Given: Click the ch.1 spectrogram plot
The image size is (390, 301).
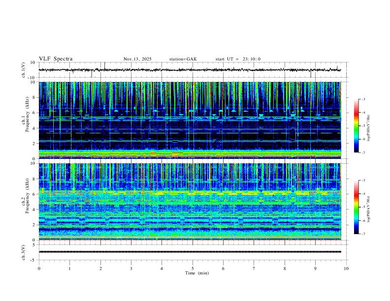Looking at the screenshot, I should coord(190,120).
